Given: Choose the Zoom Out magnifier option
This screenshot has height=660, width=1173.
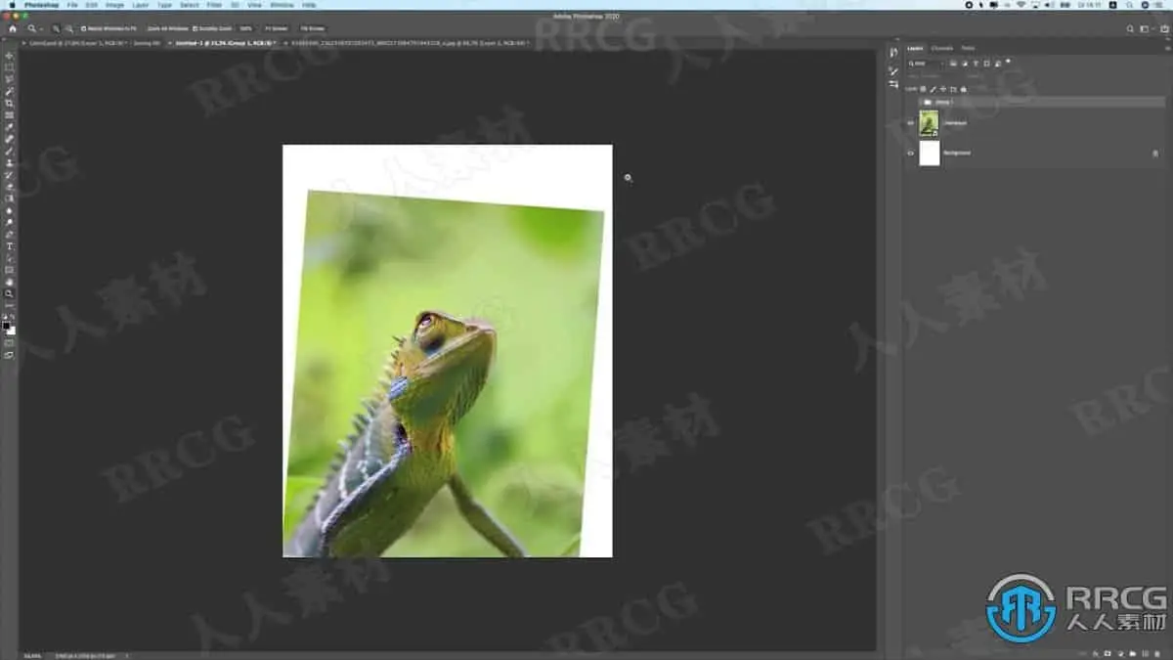Looking at the screenshot, I should [x=69, y=28].
